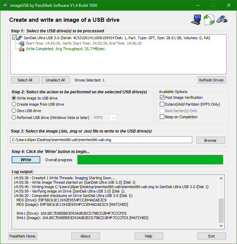Click the clock icon beside Start Time

pyautogui.click(x=21, y=43)
